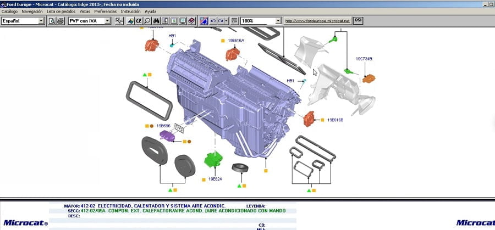The height and width of the screenshot is (230, 495).
Task: Open the 100% zoom dropdown
Action: point(278,21)
